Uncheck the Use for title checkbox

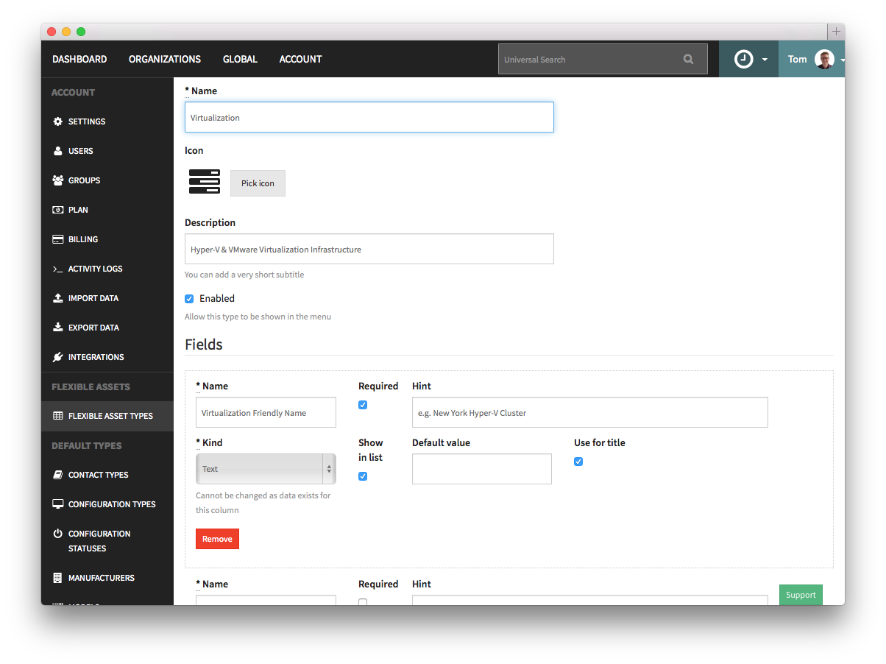(578, 462)
